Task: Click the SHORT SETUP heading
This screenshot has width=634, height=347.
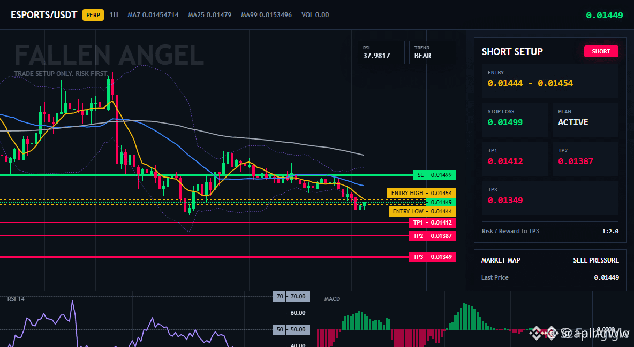Action: [512, 52]
